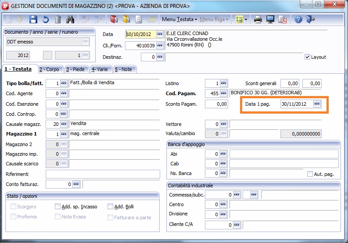Image resolution: width=348 pixels, height=243 pixels.
Task: Click the blue undo/restore arrow icon
Action: [45, 19]
